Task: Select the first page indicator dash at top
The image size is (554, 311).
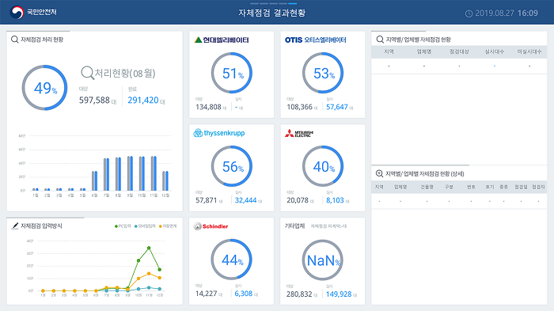Action: (254, 3)
